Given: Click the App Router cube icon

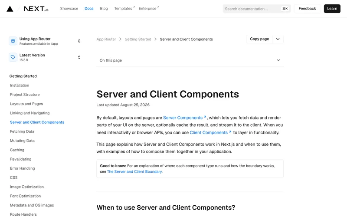Looking at the screenshot, I should (x=13, y=41).
